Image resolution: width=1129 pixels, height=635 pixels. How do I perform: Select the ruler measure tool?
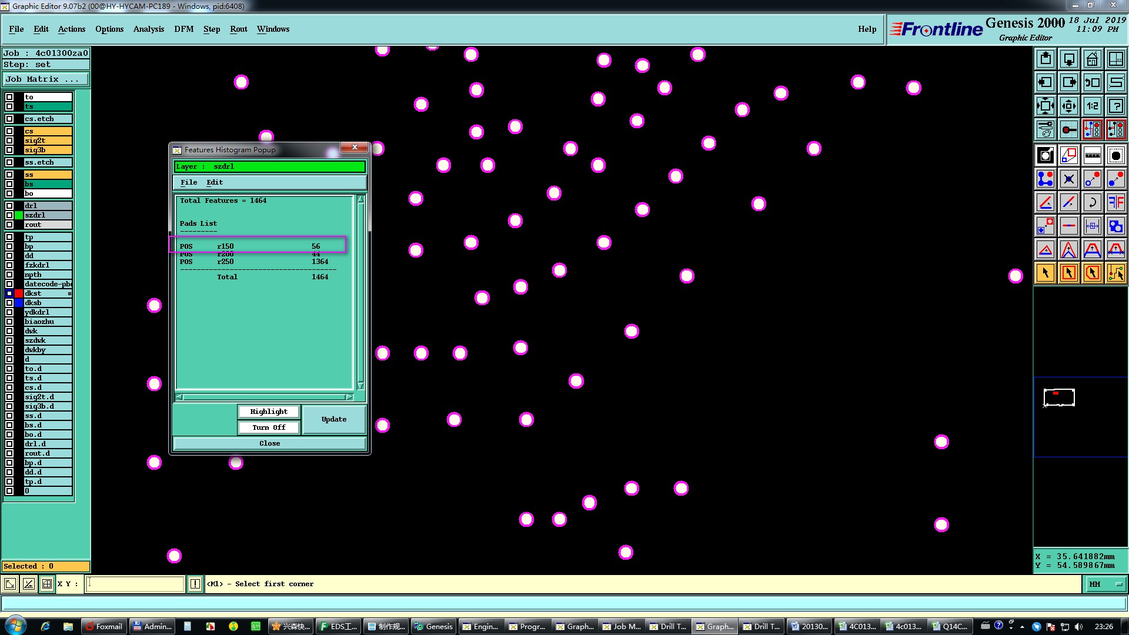coord(1092,155)
